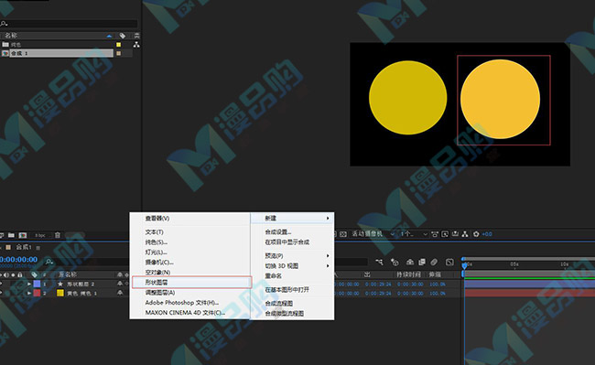
Task: Choose 查看器(V) in the context menu
Action: pyautogui.click(x=189, y=219)
